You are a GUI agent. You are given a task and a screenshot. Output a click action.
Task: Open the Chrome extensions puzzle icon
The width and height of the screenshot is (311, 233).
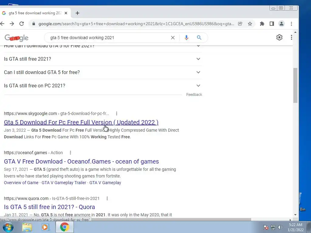[262, 24]
